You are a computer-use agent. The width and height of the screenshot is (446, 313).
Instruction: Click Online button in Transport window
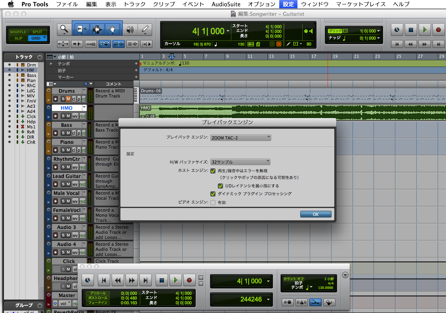click(x=88, y=280)
